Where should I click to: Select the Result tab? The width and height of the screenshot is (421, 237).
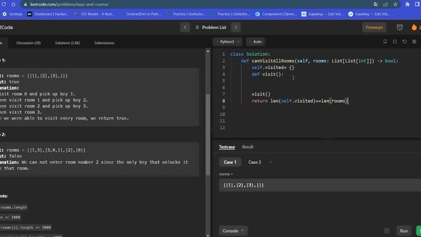click(x=247, y=147)
